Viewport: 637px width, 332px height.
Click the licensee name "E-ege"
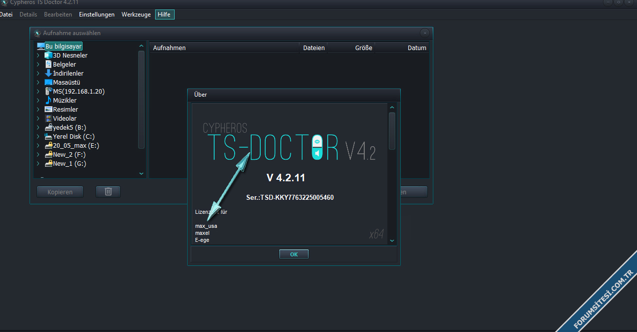tap(203, 240)
